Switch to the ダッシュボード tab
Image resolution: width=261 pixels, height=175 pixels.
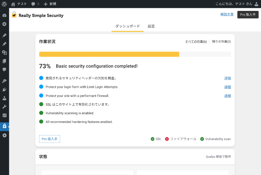click(128, 26)
